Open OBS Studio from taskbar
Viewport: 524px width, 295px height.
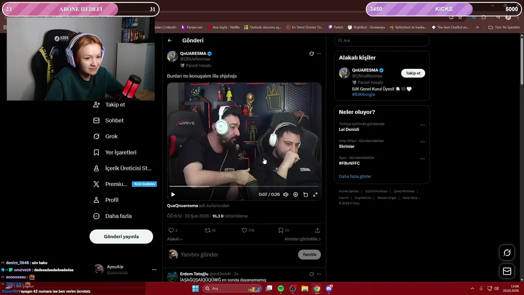tap(293, 288)
